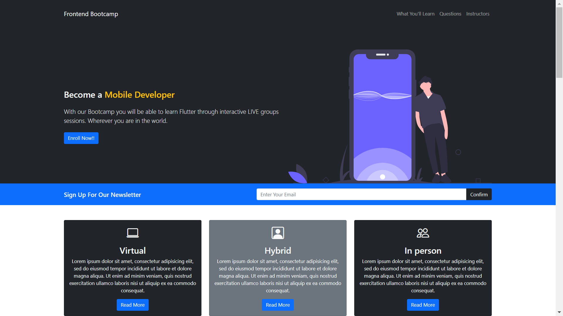Open the What You'll Learn section
This screenshot has height=316, width=563.
point(416,14)
